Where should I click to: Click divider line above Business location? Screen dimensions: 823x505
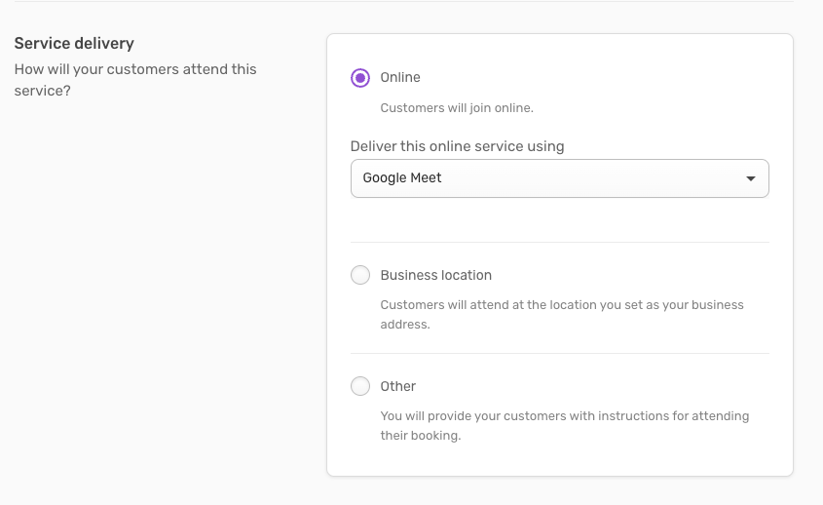[x=559, y=242]
